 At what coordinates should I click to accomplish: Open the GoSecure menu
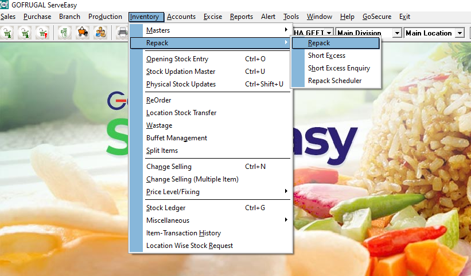tap(377, 17)
